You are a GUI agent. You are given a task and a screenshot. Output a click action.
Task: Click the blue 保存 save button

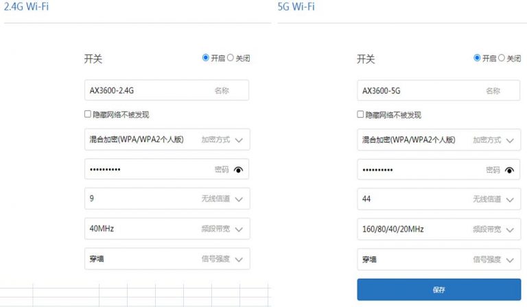click(438, 289)
